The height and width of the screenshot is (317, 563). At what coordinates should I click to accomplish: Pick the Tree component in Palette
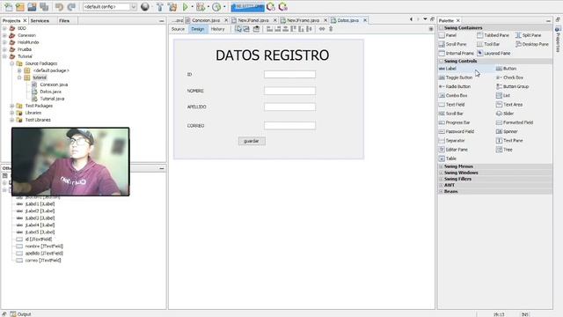[x=504, y=149]
